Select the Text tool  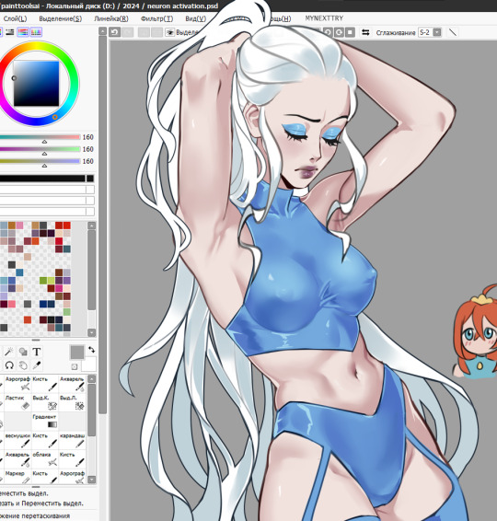click(x=37, y=352)
